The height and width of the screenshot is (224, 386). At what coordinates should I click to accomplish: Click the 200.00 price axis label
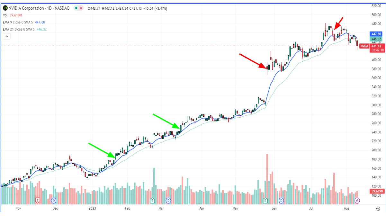[376, 150]
